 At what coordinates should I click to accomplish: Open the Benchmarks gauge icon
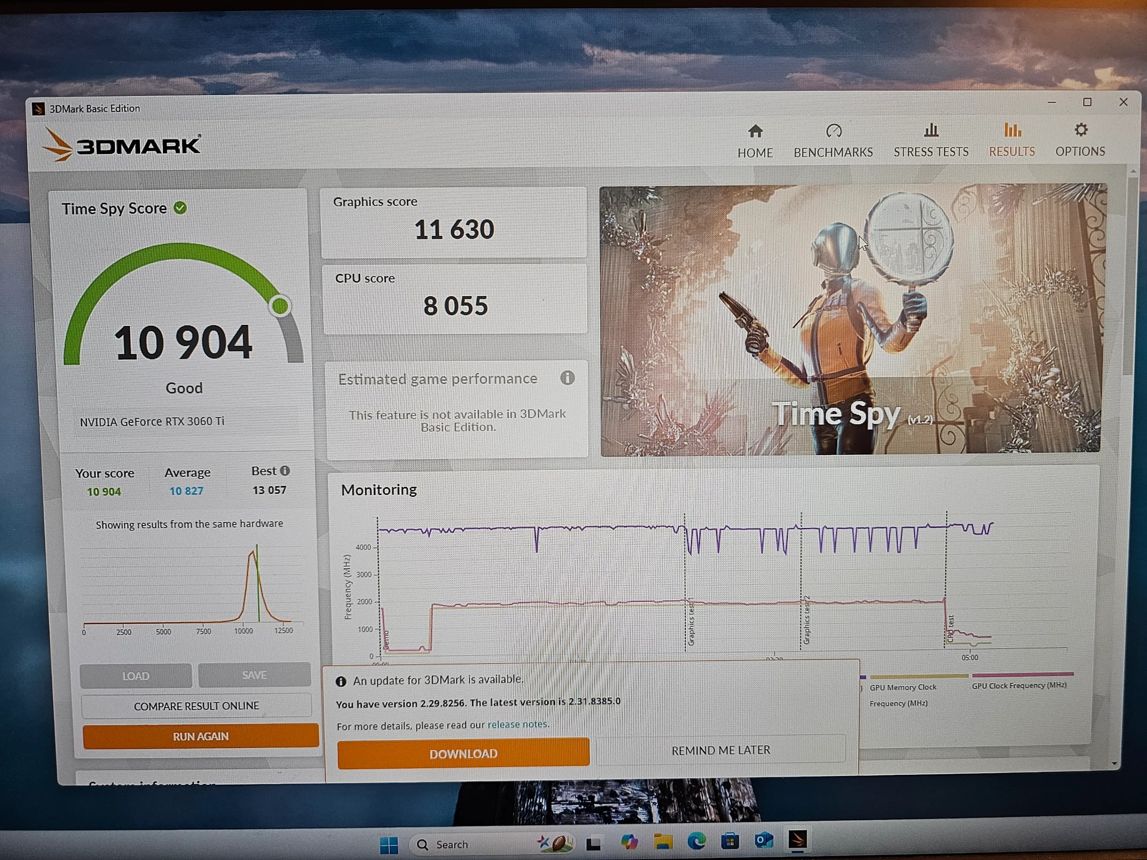click(833, 131)
